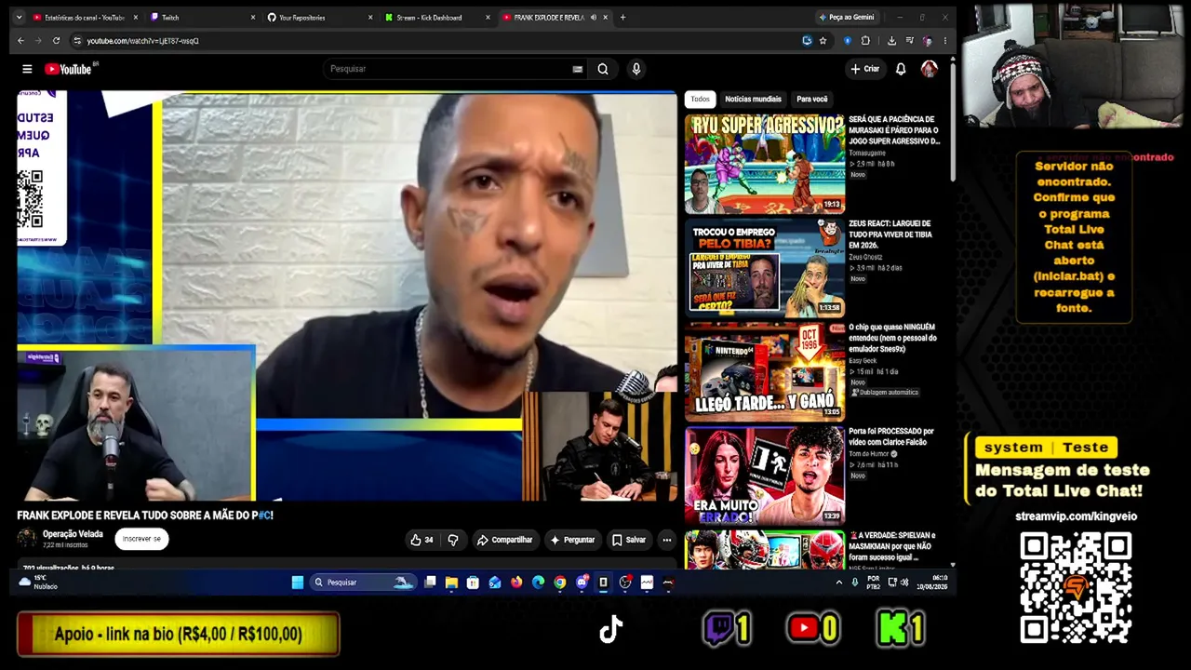Open the Operação Velada channel name link
The height and width of the screenshot is (670, 1191).
pos(73,534)
